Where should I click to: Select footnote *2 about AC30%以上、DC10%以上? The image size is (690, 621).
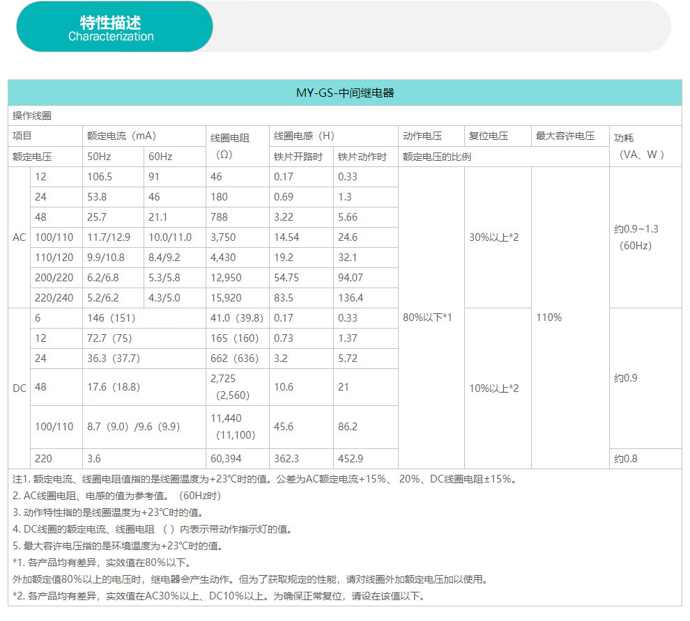(x=219, y=596)
